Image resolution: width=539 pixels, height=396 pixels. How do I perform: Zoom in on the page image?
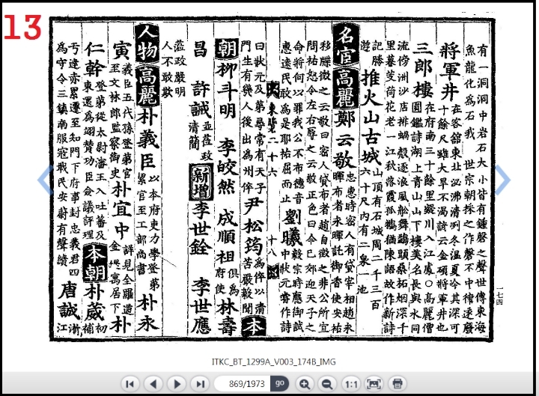pos(304,383)
